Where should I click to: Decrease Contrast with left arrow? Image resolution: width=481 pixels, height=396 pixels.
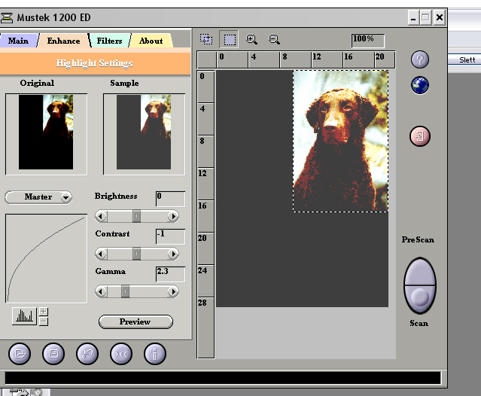pos(101,254)
